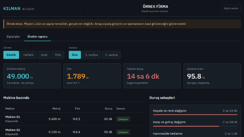
Task: Sort by the Fire column header
Action: point(78,108)
